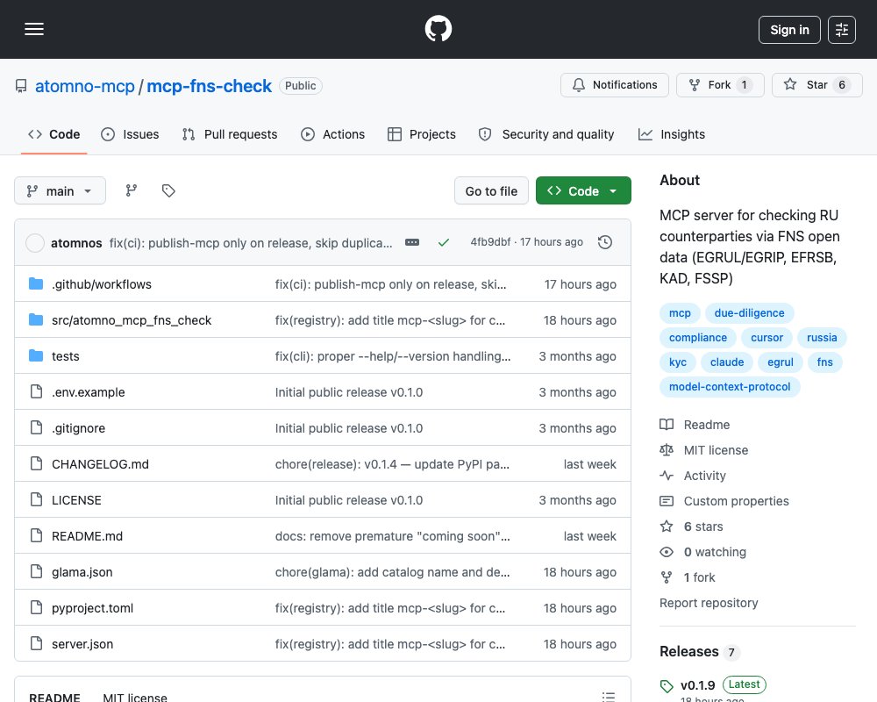Click the fork icon next to 1 fork
Image resolution: width=877 pixels, height=702 pixels.
click(667, 577)
